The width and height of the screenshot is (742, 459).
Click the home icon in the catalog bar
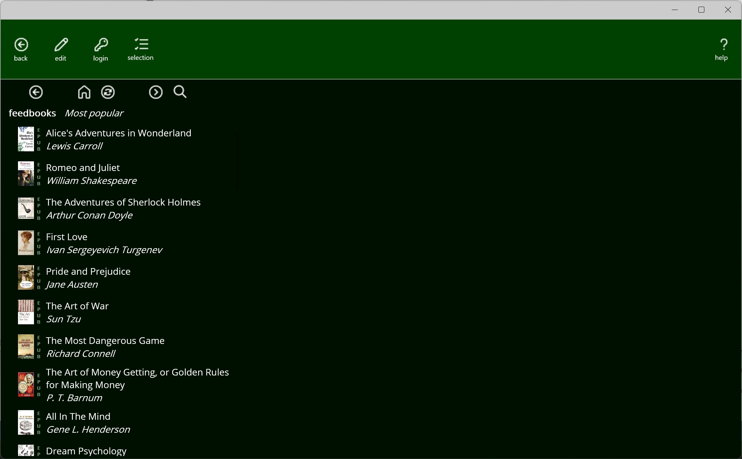click(x=84, y=92)
